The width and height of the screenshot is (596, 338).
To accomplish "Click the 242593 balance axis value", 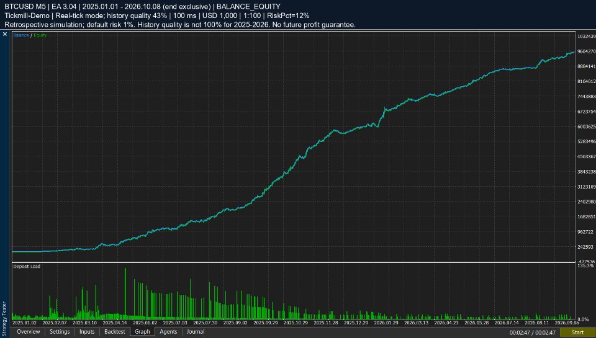I will (x=585, y=247).
